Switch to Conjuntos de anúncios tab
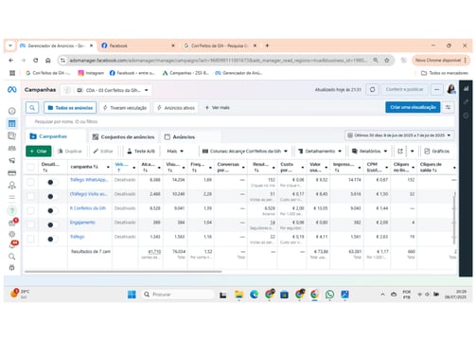 pos(123,136)
